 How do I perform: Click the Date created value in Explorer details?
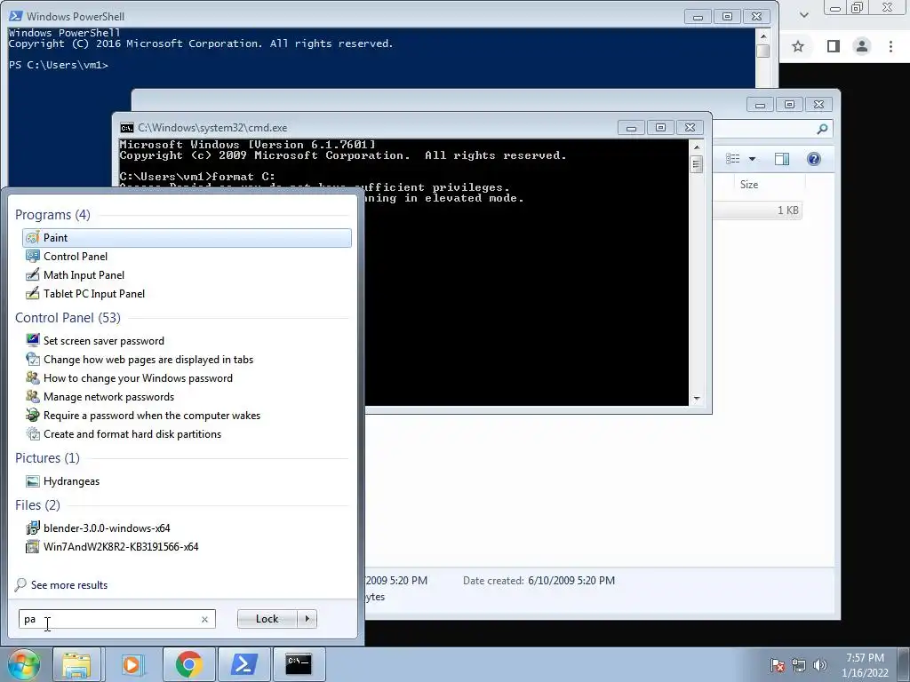[571, 581]
